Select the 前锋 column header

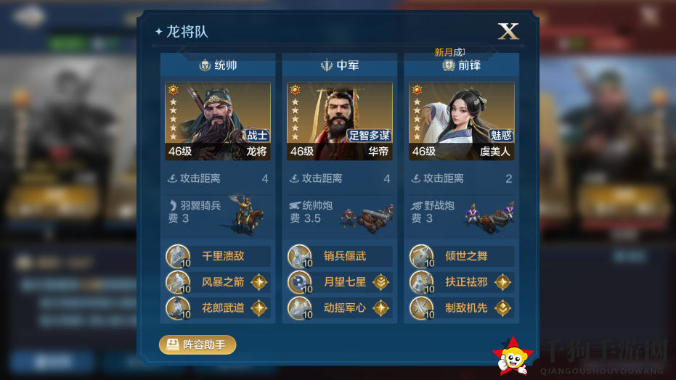tap(461, 65)
